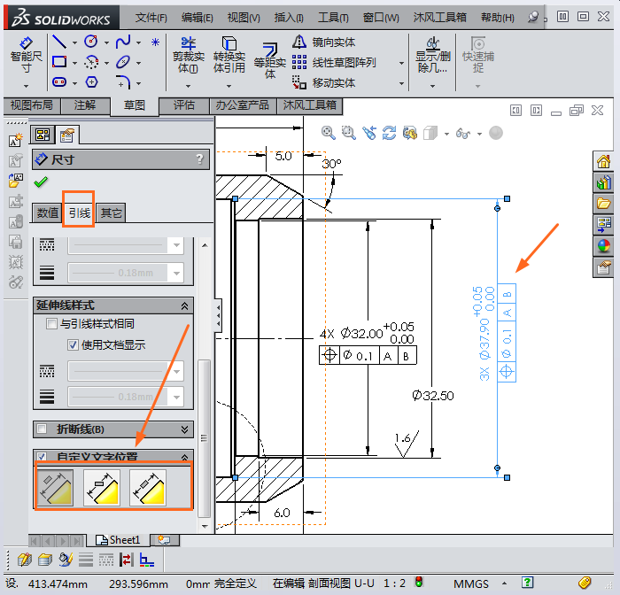Image resolution: width=620 pixels, height=595 pixels.
Task: Select the Offset Entities tool
Action: [269, 56]
